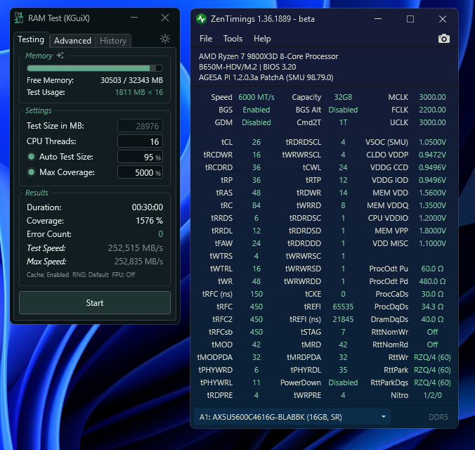Image resolution: width=475 pixels, height=450 pixels.
Task: Click the MEM VDD value 1.5600V
Action: tap(432, 193)
